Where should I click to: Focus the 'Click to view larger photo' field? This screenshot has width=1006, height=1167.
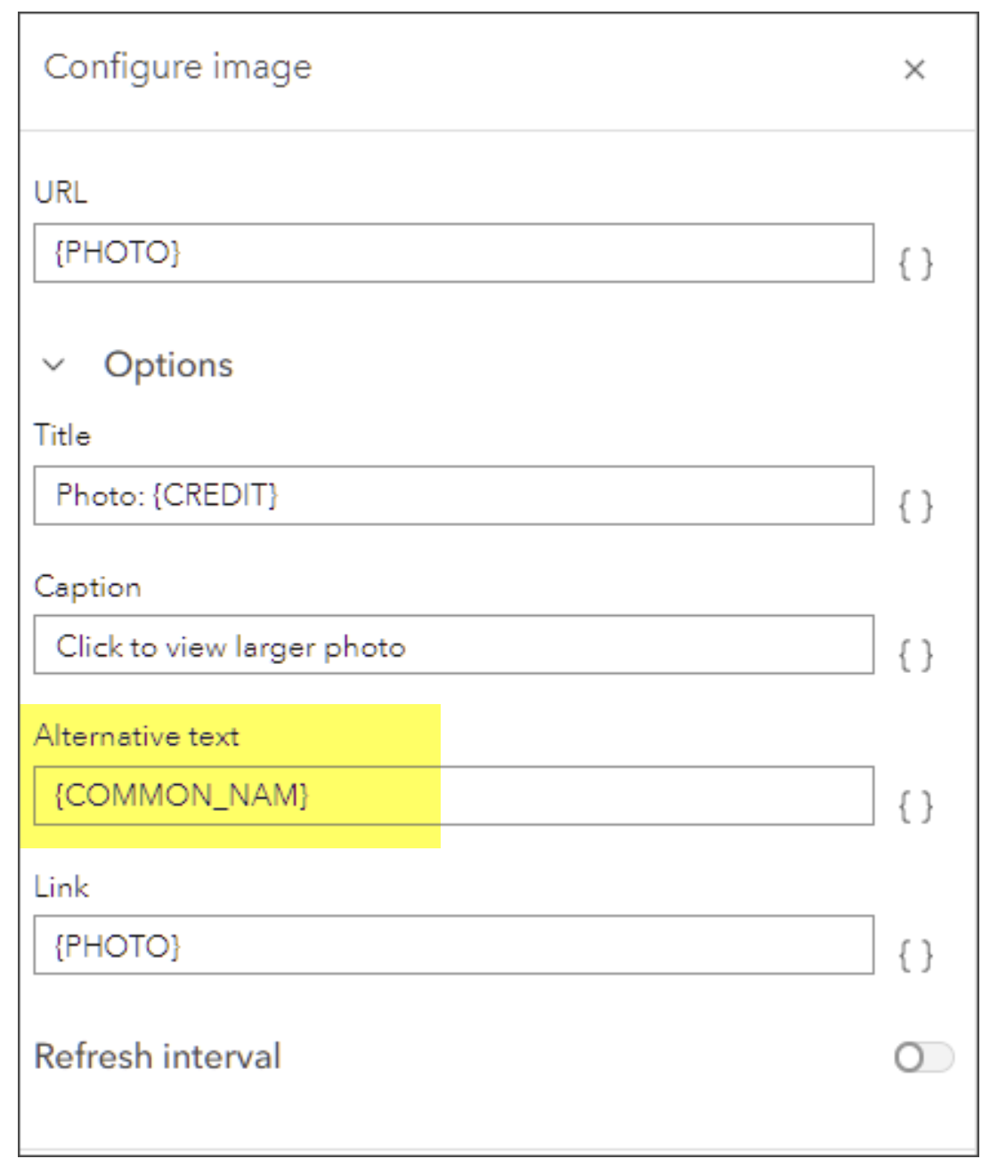coord(453,645)
